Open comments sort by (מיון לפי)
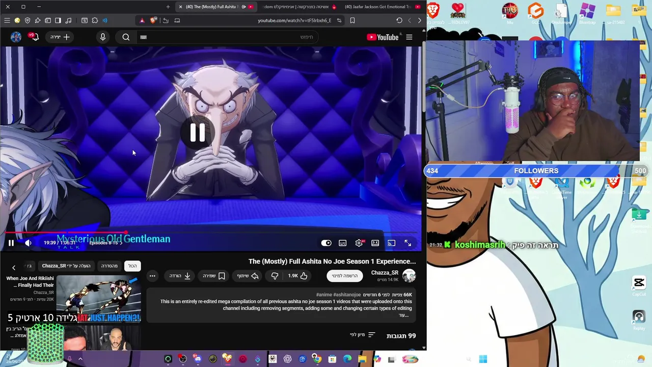This screenshot has width=652, height=367. coord(363,335)
